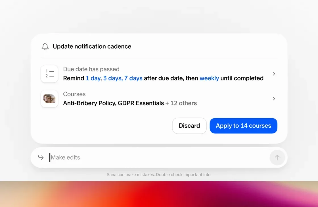Click the Discard button
Image resolution: width=318 pixels, height=207 pixels.
tap(189, 126)
